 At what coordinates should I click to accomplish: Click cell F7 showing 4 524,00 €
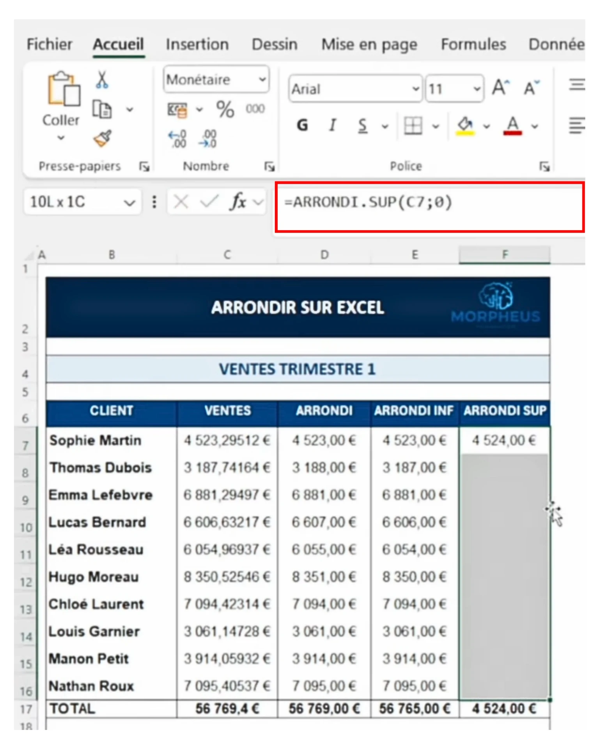coord(505,440)
